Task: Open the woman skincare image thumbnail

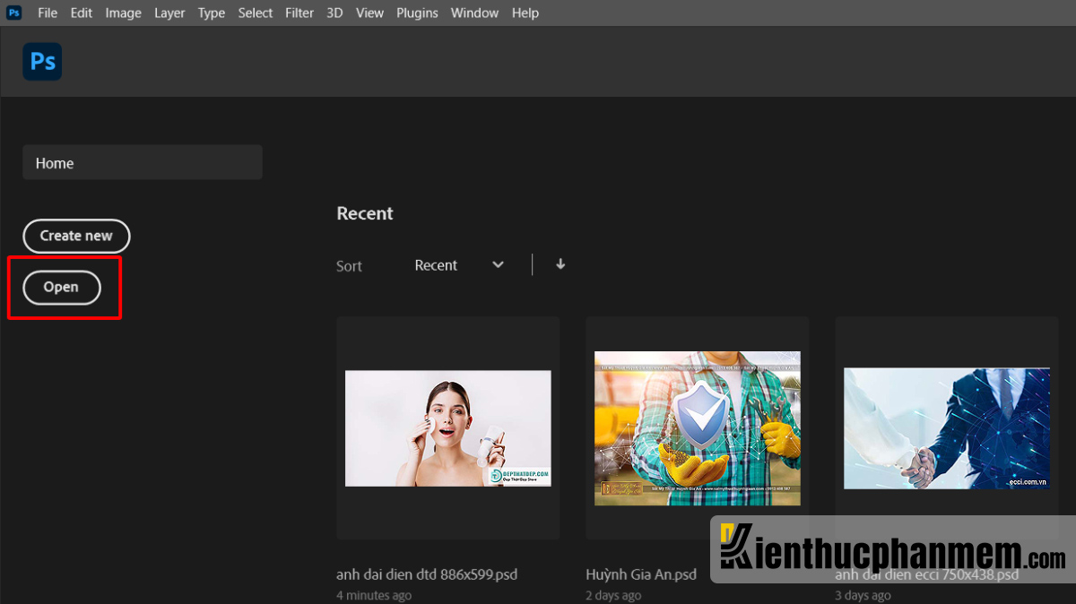Action: 448,428
